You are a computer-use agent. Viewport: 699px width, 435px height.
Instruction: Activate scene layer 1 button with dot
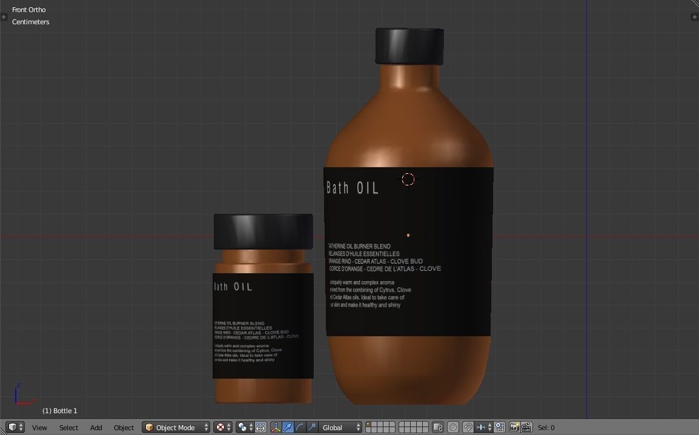click(x=368, y=424)
